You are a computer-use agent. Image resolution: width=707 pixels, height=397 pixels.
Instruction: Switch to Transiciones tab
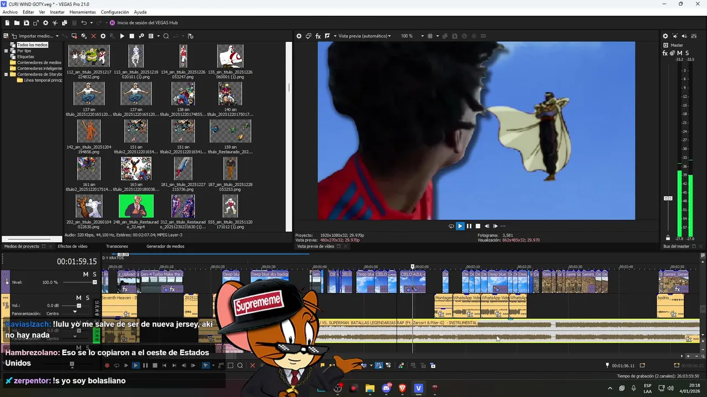pos(117,246)
